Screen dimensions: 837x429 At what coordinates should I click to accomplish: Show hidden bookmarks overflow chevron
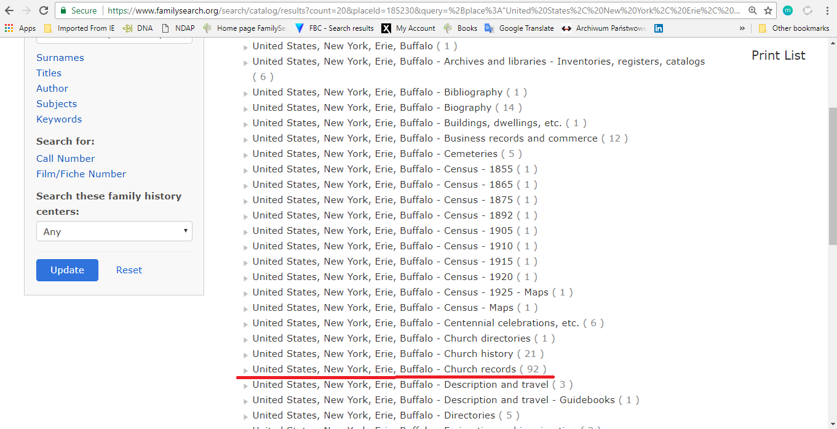(x=742, y=28)
